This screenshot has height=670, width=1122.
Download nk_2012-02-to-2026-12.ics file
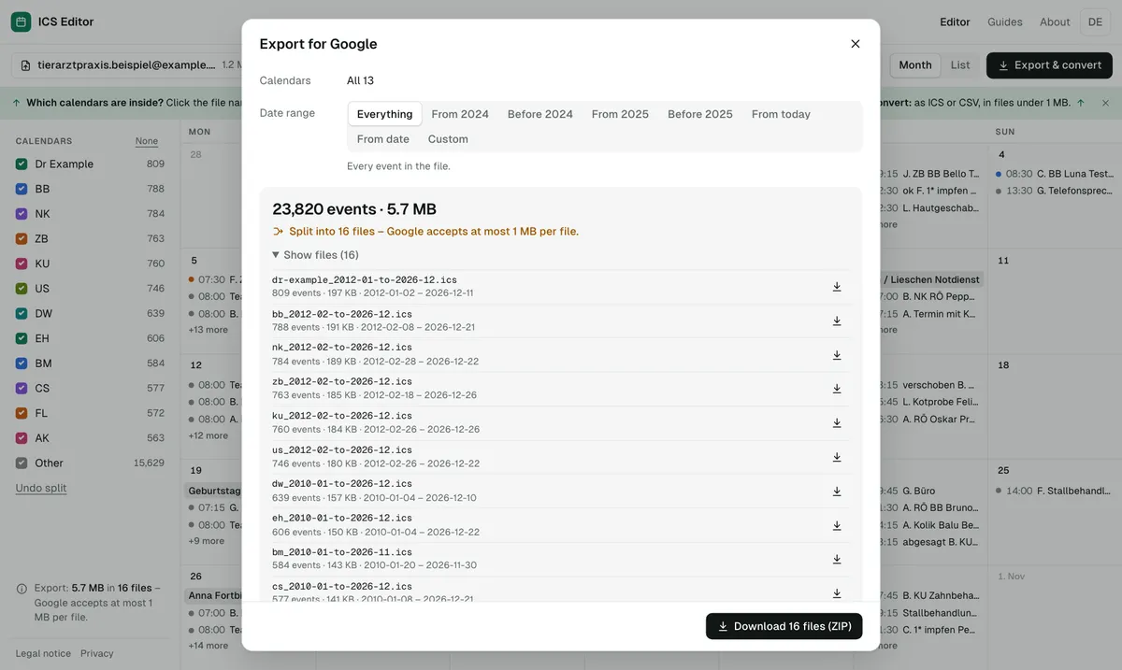(x=837, y=355)
